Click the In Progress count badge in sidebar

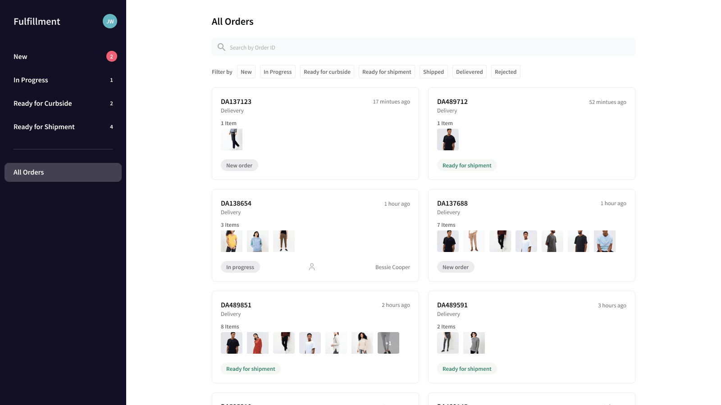[111, 80]
